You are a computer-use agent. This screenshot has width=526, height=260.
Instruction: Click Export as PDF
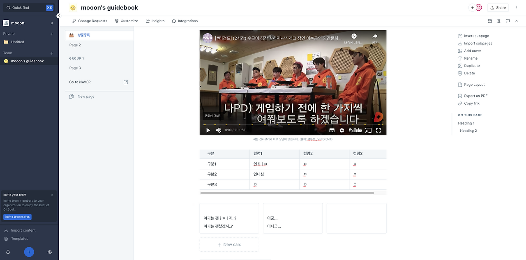coord(473,96)
